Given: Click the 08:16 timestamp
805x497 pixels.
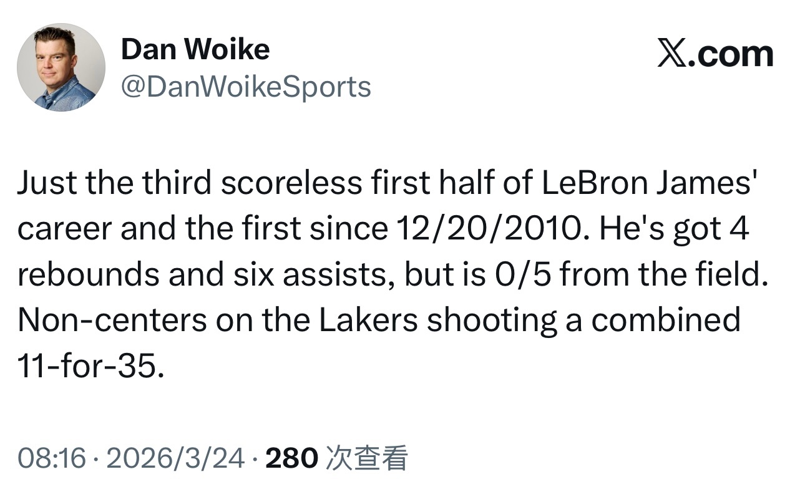Looking at the screenshot, I should [x=51, y=458].
